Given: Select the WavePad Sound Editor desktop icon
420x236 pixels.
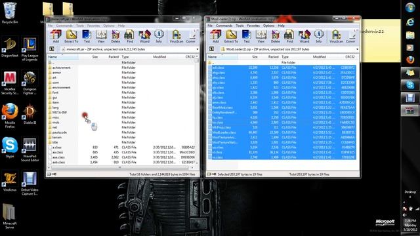Looking at the screenshot, I should tap(30, 150).
